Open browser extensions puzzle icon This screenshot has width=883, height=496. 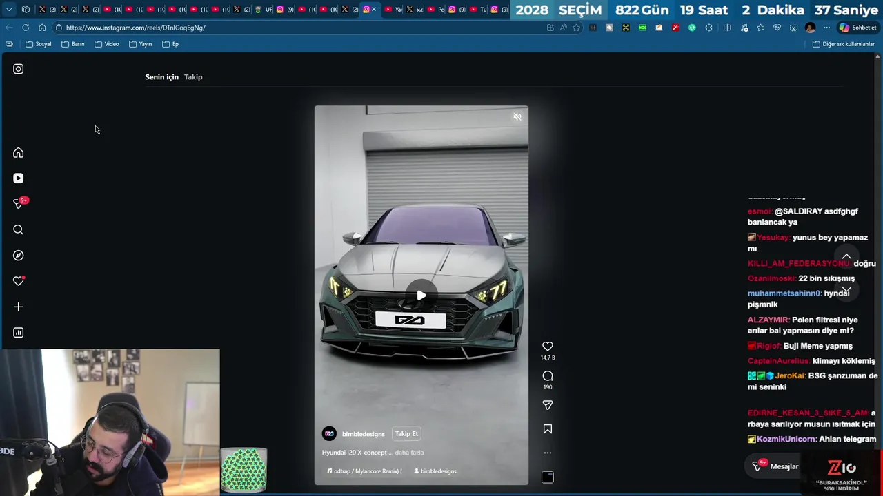pyautogui.click(x=709, y=28)
